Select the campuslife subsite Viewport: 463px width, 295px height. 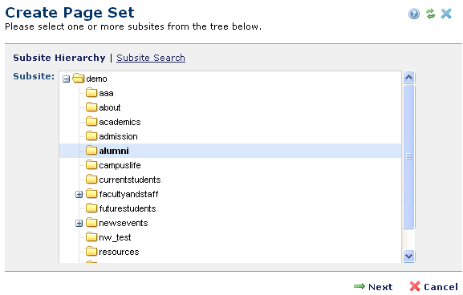[x=120, y=165]
